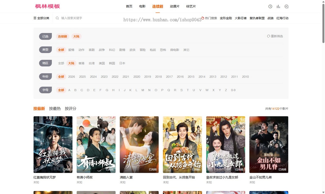
Task: Open the watch history clock icon
Action: (270, 7)
